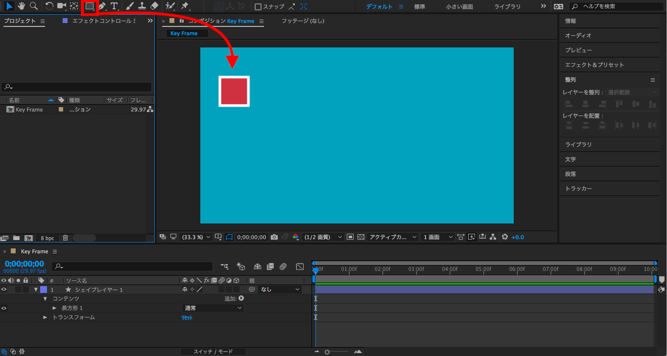The height and width of the screenshot is (356, 667).
Task: Hide シェイプレイヤー 1 with eye toggle
Action: 4,289
